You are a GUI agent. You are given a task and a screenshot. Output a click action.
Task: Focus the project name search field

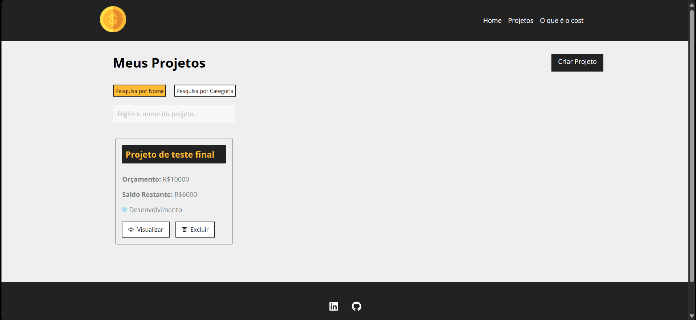pos(174,114)
